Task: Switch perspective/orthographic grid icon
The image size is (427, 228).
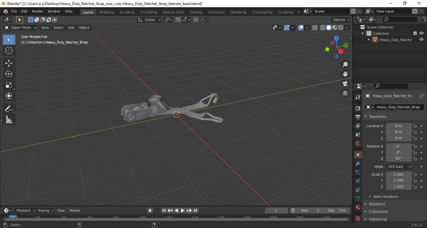Action: coord(345,93)
